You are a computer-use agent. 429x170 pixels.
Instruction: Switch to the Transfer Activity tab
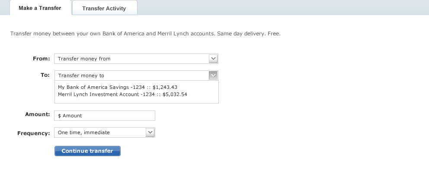coord(105,8)
